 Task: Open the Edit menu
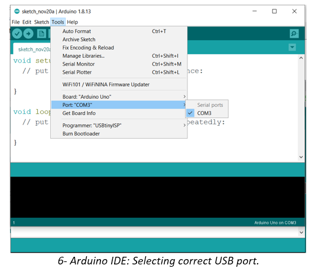pos(27,22)
